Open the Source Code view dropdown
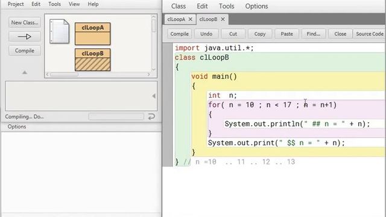Image resolution: width=386 pixels, height=217 pixels. tap(370, 34)
